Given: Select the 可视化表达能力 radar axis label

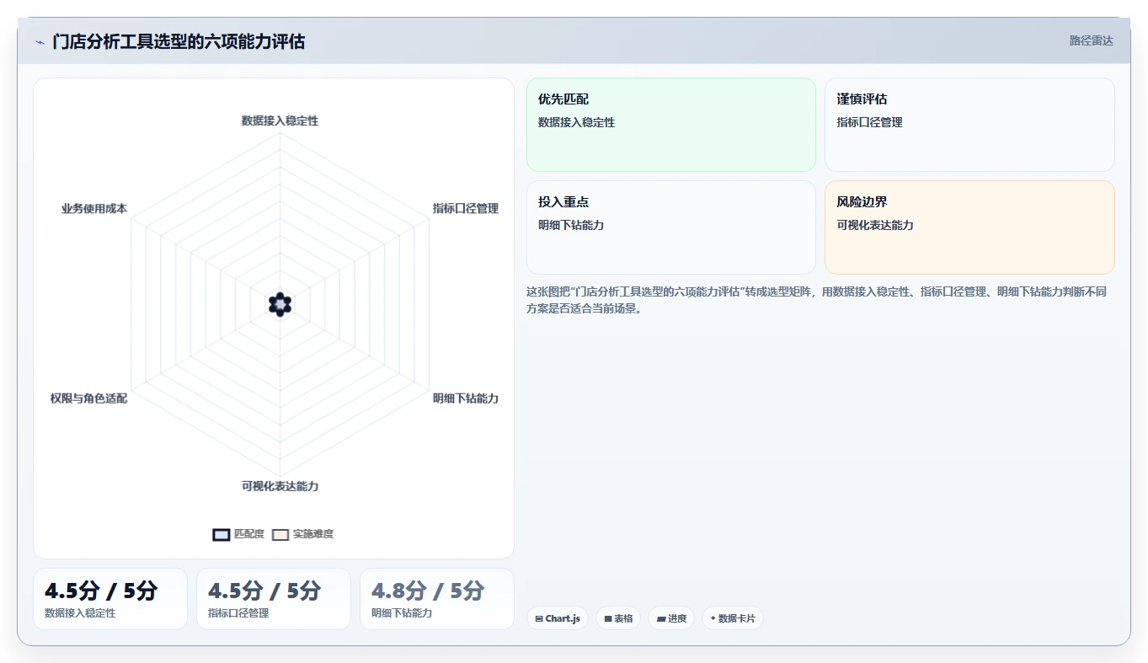Looking at the screenshot, I should point(280,486).
